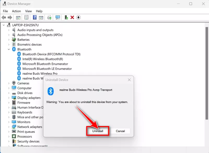Expand the Keyboards node

9,112
